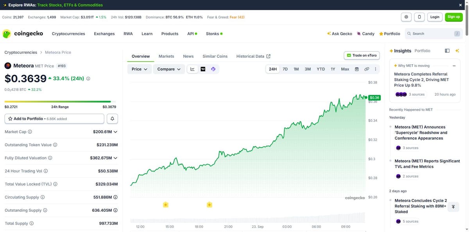Switch to the News tab

(188, 56)
